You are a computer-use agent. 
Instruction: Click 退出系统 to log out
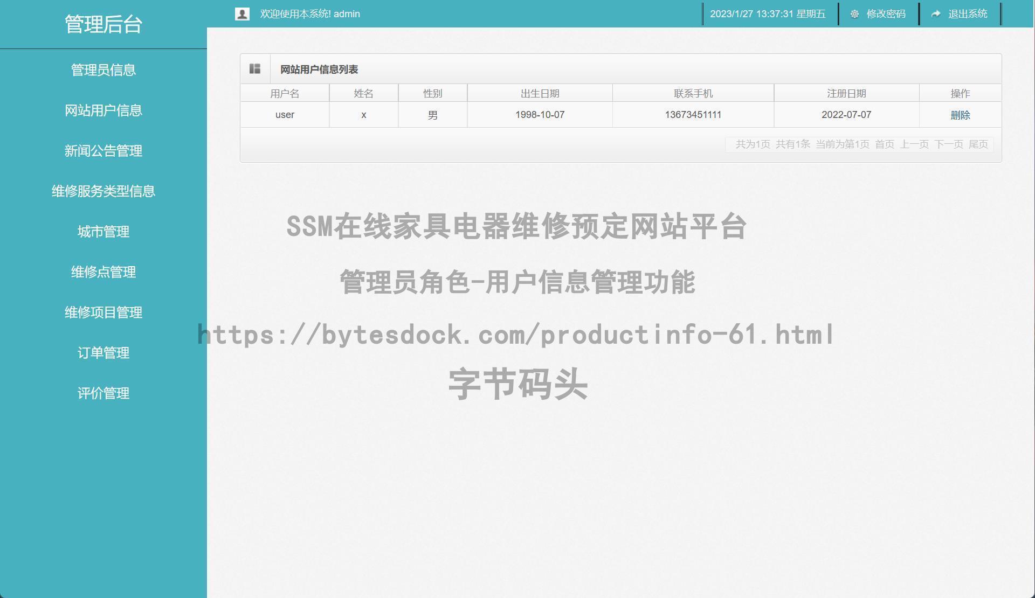pyautogui.click(x=968, y=14)
